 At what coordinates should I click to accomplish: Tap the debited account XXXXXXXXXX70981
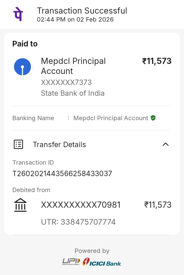coord(81,205)
